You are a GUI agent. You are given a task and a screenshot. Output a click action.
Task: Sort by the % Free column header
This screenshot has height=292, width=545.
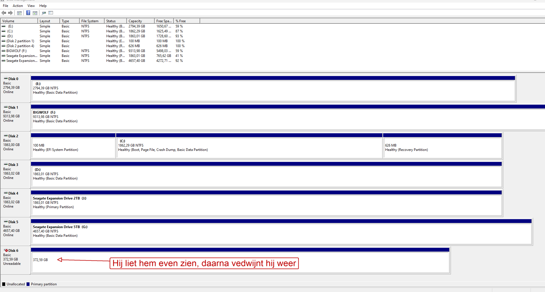(x=186, y=21)
